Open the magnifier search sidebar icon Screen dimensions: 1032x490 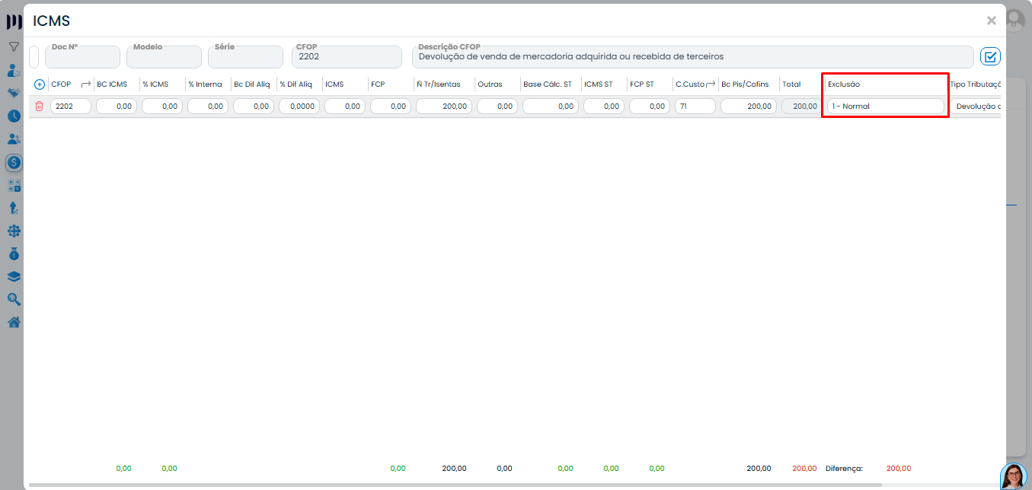coord(14,299)
